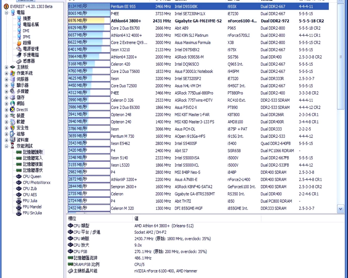Expand the DirectX tree node

6,110
